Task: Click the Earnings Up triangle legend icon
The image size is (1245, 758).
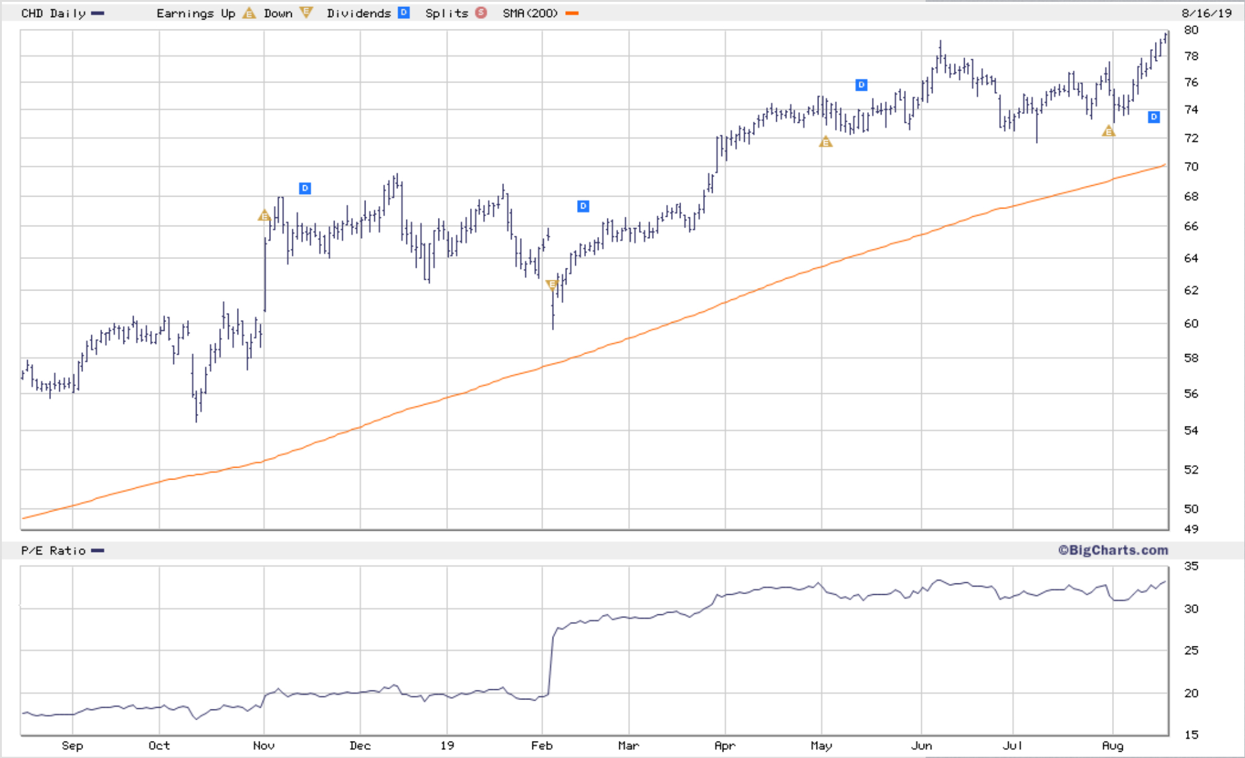Action: [x=250, y=13]
